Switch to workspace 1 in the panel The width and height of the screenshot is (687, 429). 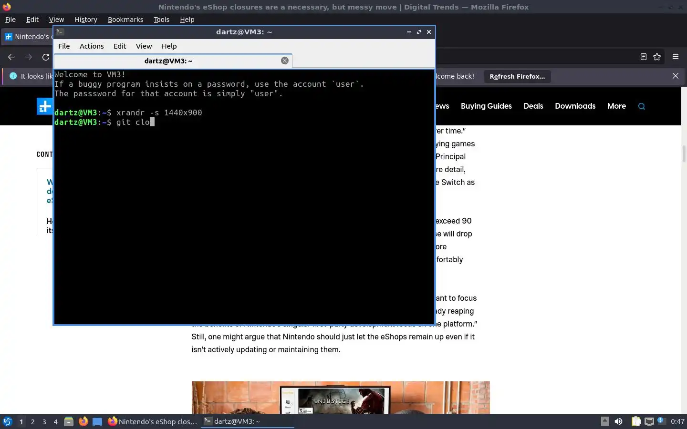21,421
